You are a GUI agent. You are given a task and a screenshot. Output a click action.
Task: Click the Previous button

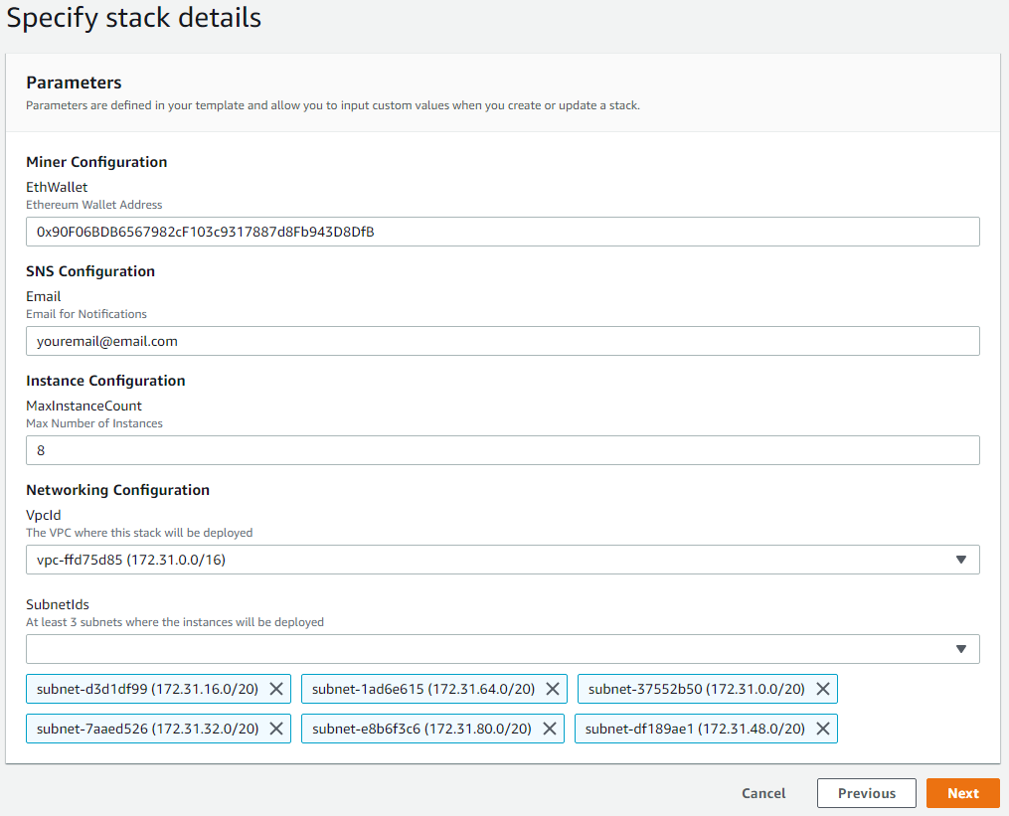click(866, 793)
